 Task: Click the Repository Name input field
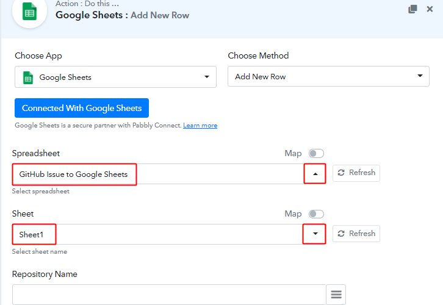(x=169, y=295)
